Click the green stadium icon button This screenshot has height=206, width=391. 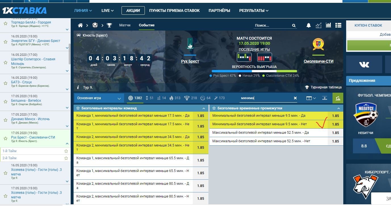click(x=338, y=98)
